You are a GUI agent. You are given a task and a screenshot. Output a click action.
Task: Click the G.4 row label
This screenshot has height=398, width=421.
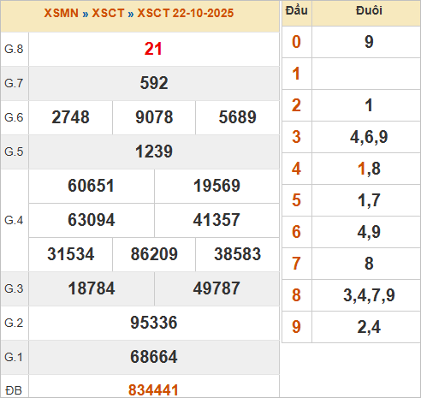click(14, 220)
